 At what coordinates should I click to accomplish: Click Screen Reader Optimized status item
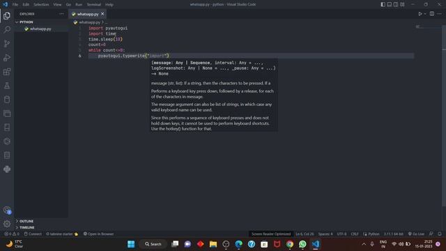(271, 234)
